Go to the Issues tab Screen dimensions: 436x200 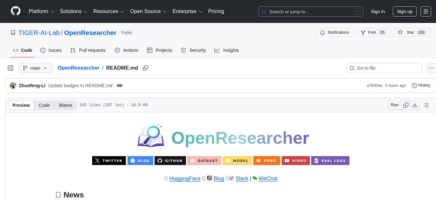click(51, 50)
